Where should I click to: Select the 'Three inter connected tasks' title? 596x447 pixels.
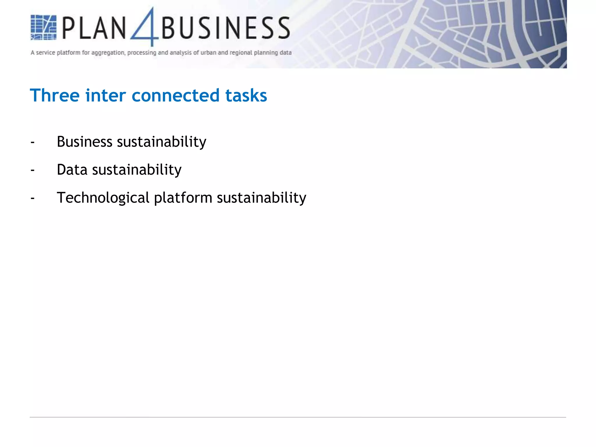pyautogui.click(x=148, y=95)
